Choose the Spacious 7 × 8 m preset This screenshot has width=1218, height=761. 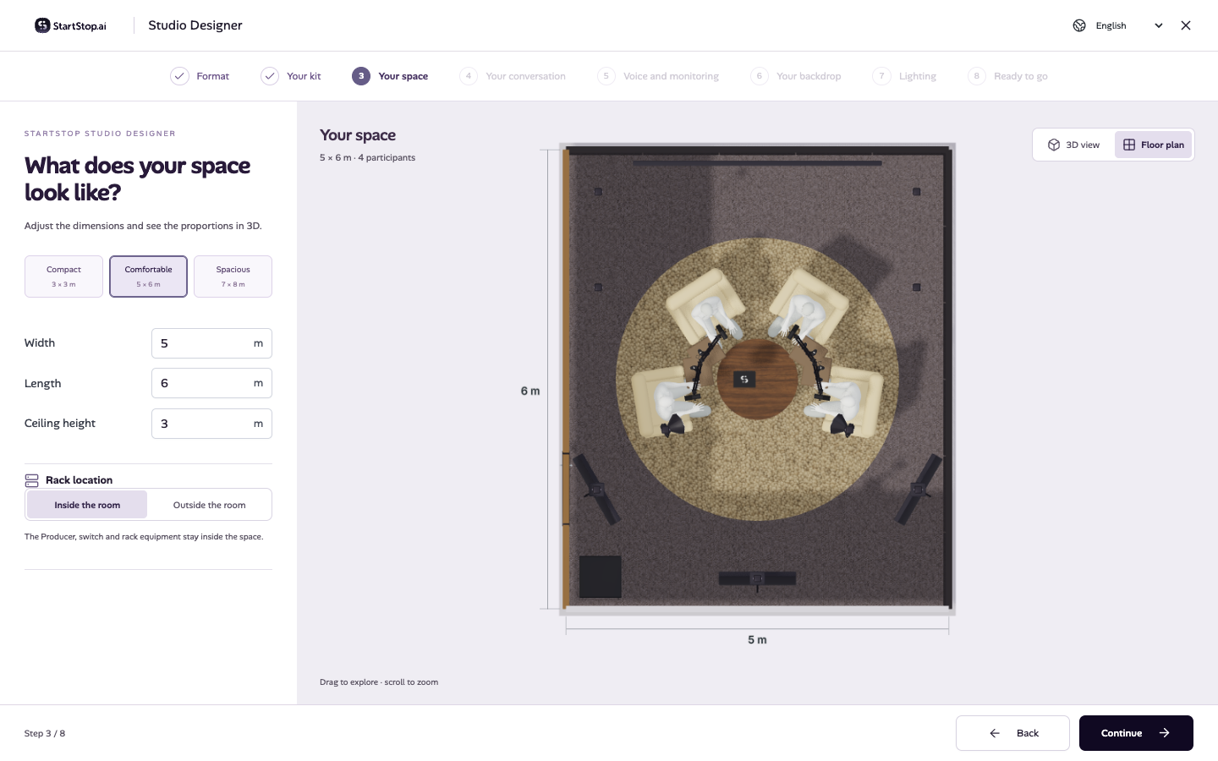(x=233, y=276)
